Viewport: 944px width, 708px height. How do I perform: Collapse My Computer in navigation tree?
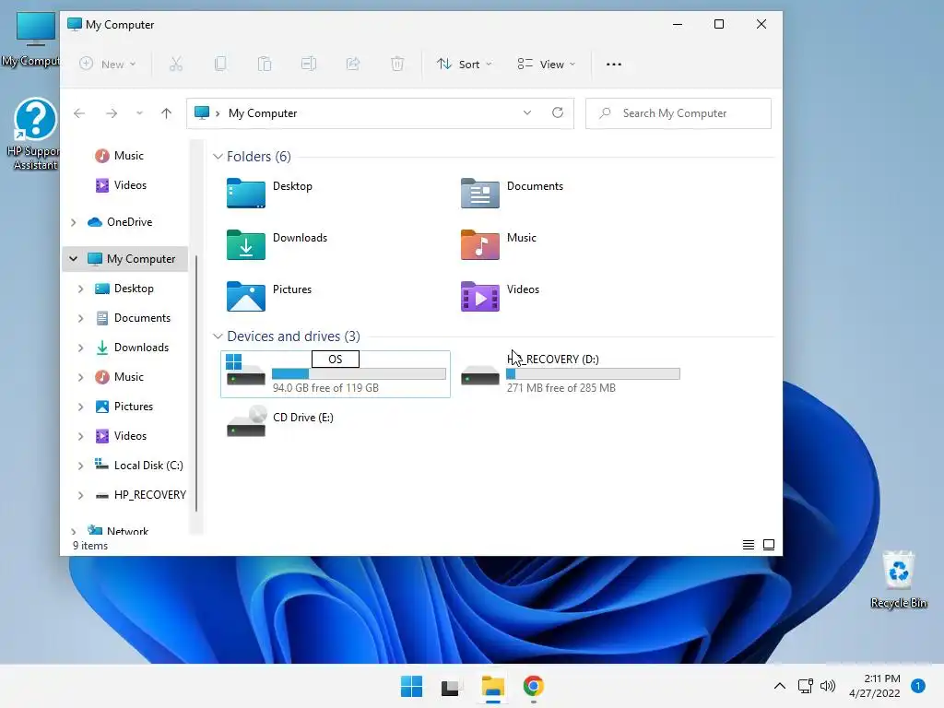pos(74,259)
